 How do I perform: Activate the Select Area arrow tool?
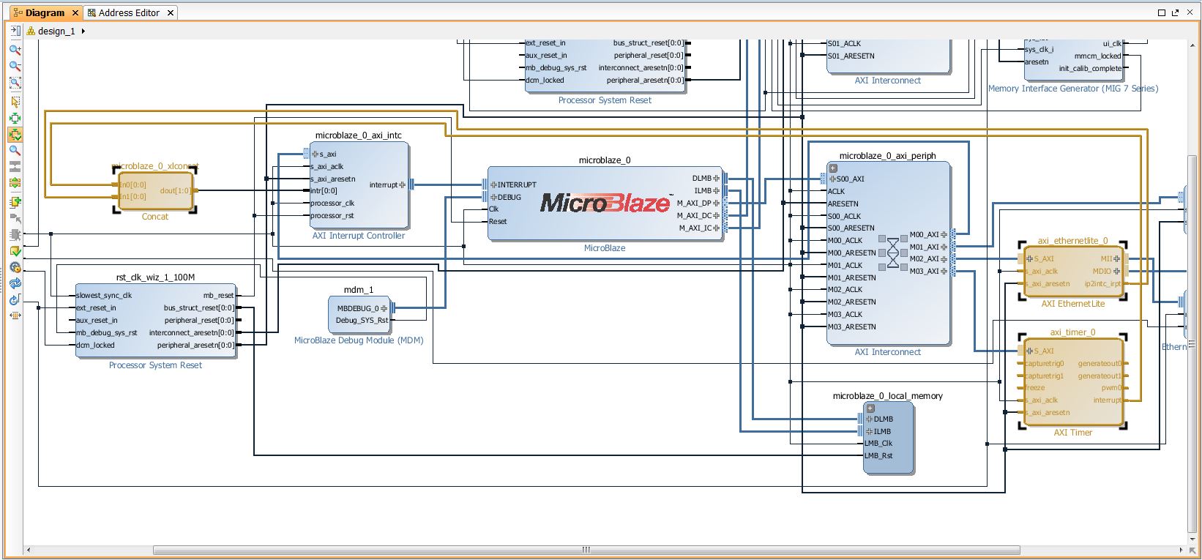tap(15, 102)
